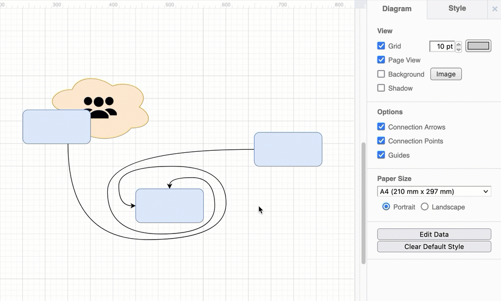
Task: Decrease grid size with the down stepper arrow
Action: [x=459, y=49]
